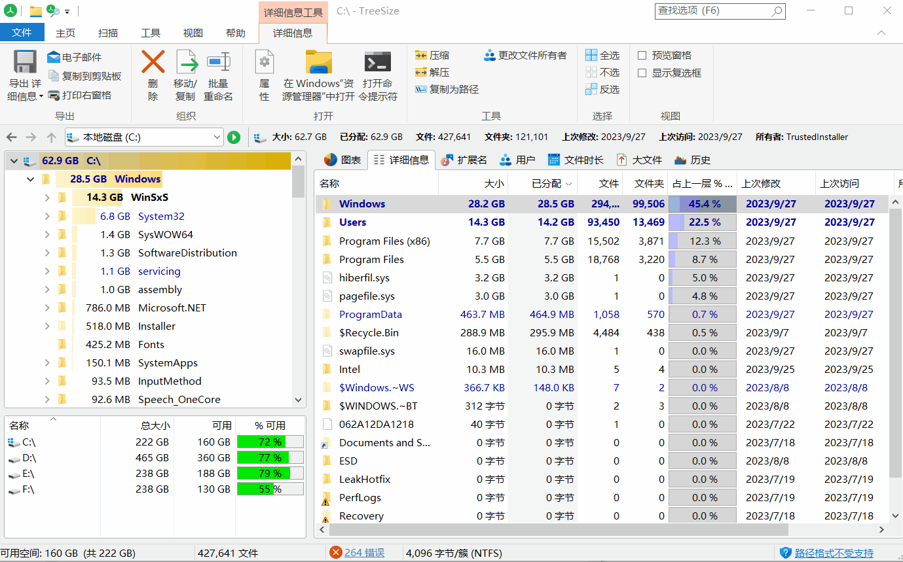Click the 45.4 % bar in Windows row
The image size is (903, 562).
pyautogui.click(x=703, y=204)
